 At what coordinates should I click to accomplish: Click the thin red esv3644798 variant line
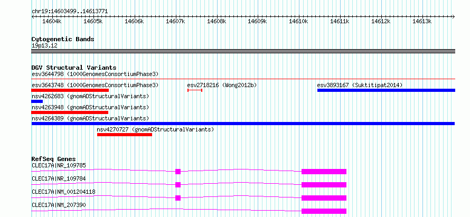[x=243, y=79]
